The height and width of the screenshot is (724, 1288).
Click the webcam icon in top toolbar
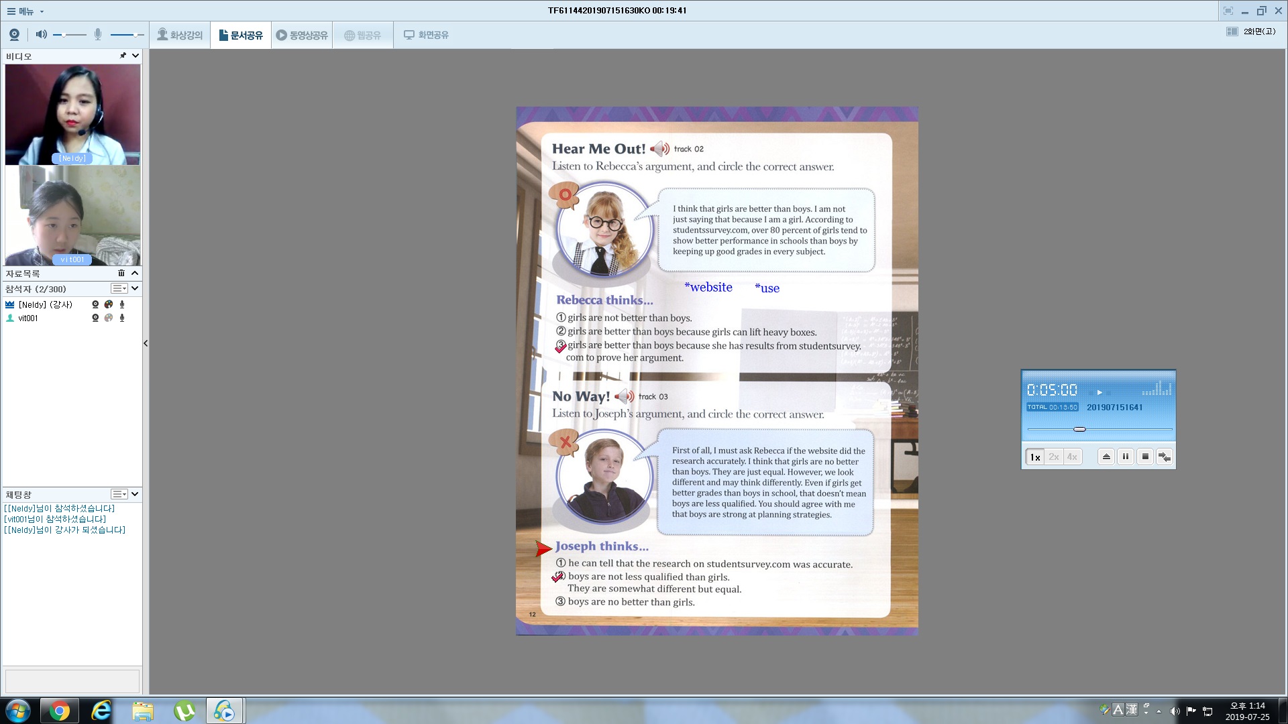[x=14, y=35]
